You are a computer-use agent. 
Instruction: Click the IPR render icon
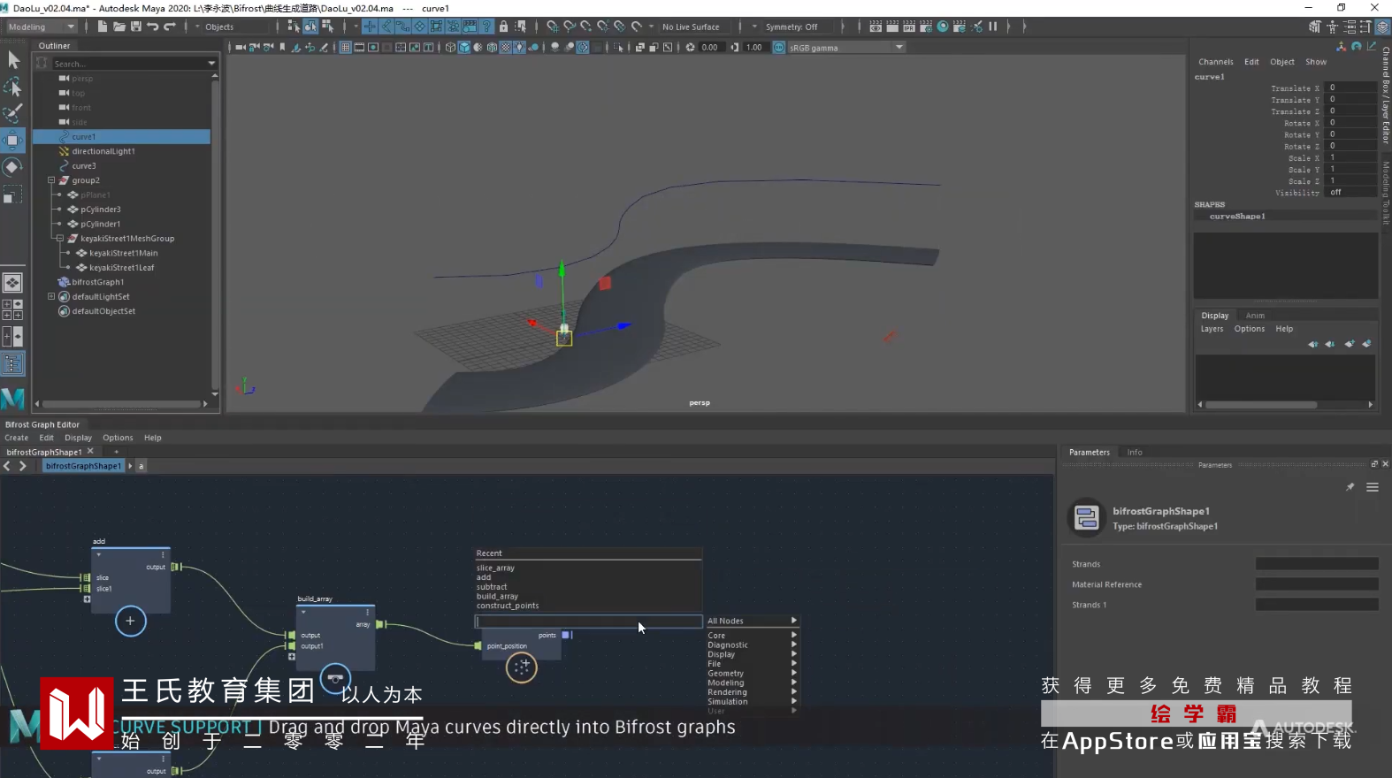(x=909, y=27)
